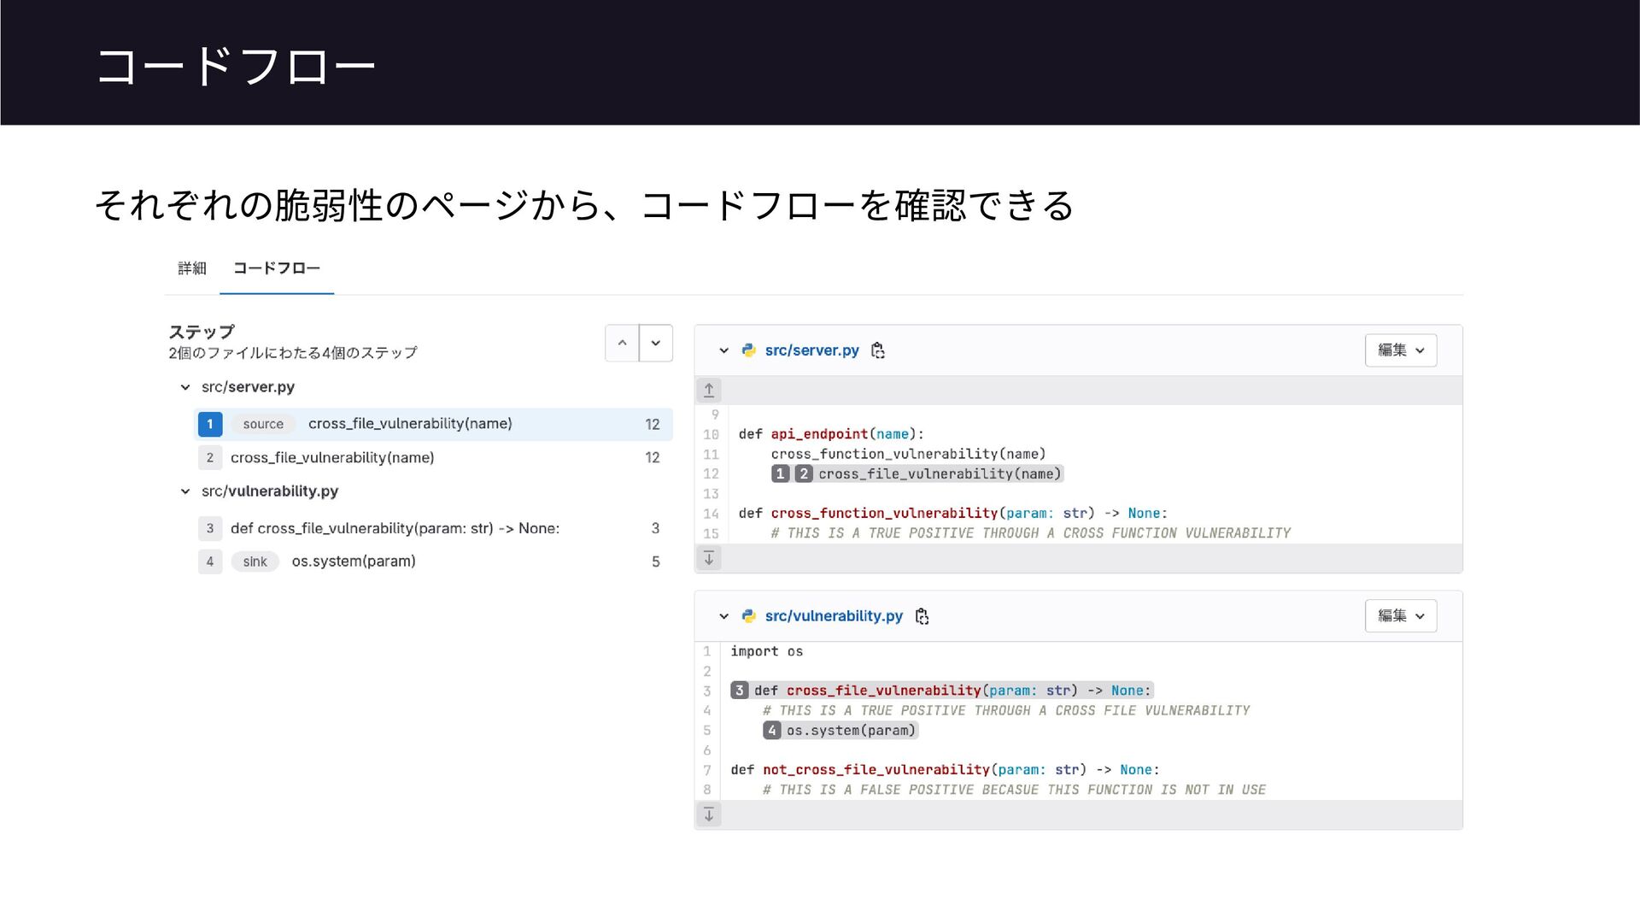This screenshot has height=923, width=1640.
Task: Go to the previous step with the up arrow
Action: [622, 344]
